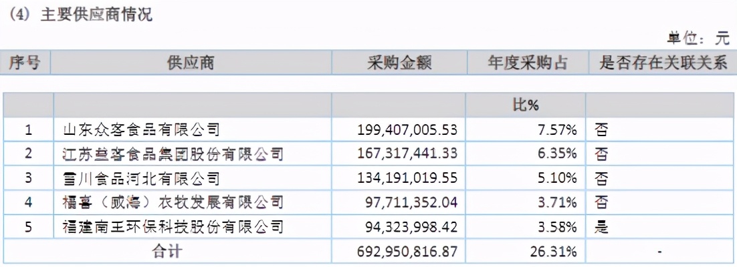This screenshot has width=737, height=267.
Task: Click the 合计 total row label
Action: click(x=167, y=252)
